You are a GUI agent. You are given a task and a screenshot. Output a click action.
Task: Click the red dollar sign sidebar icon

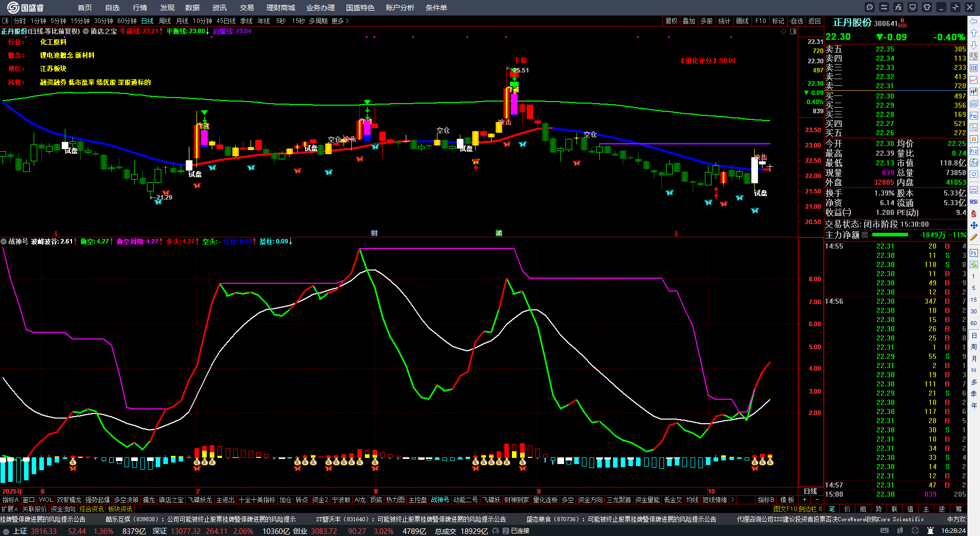coord(974,213)
